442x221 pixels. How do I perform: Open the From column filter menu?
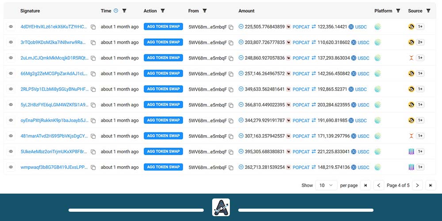point(205,11)
